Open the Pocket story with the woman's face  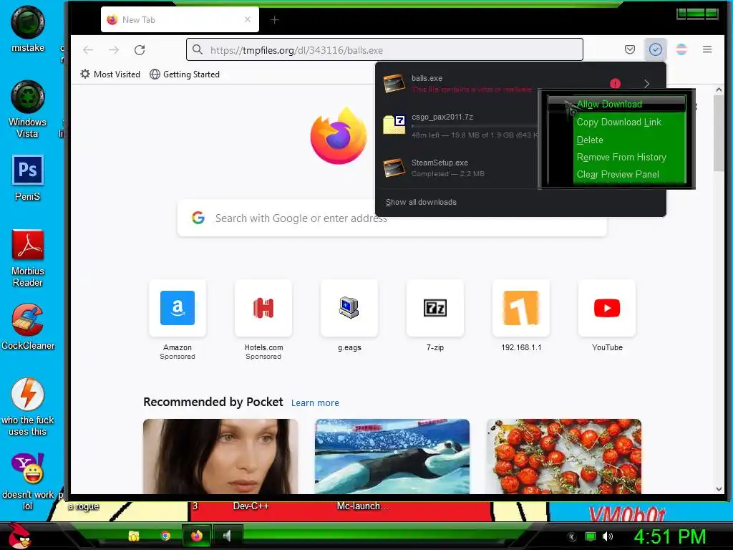point(220,456)
